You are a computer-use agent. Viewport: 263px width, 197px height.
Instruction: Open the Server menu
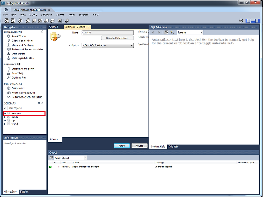(60, 15)
